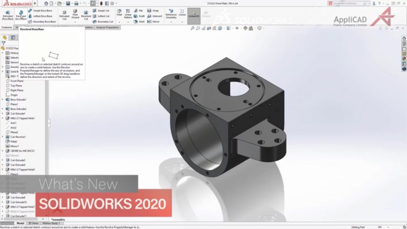407x229 pixels.
Task: Expand the Boss-Extrude1 feature
Action: point(3,100)
